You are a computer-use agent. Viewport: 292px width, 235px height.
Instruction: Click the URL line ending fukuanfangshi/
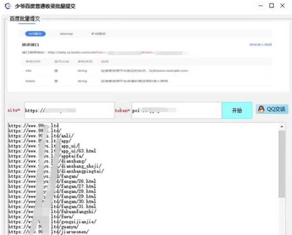pos(52,211)
